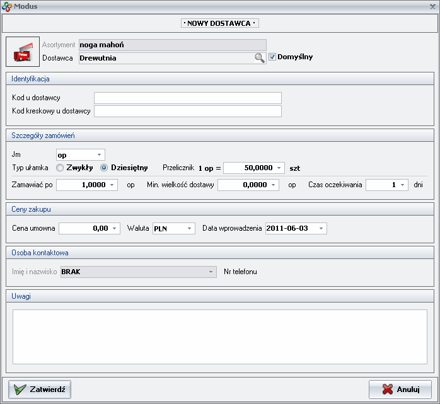Expand the Waluta PLN currency dropdown
The width and height of the screenshot is (440, 404).
(189, 229)
